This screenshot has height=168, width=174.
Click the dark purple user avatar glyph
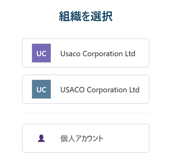[41, 138]
